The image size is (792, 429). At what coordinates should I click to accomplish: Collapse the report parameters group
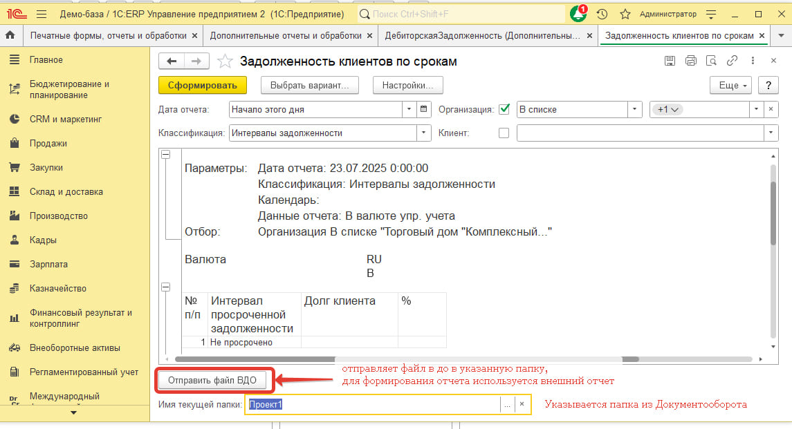pyautogui.click(x=165, y=155)
